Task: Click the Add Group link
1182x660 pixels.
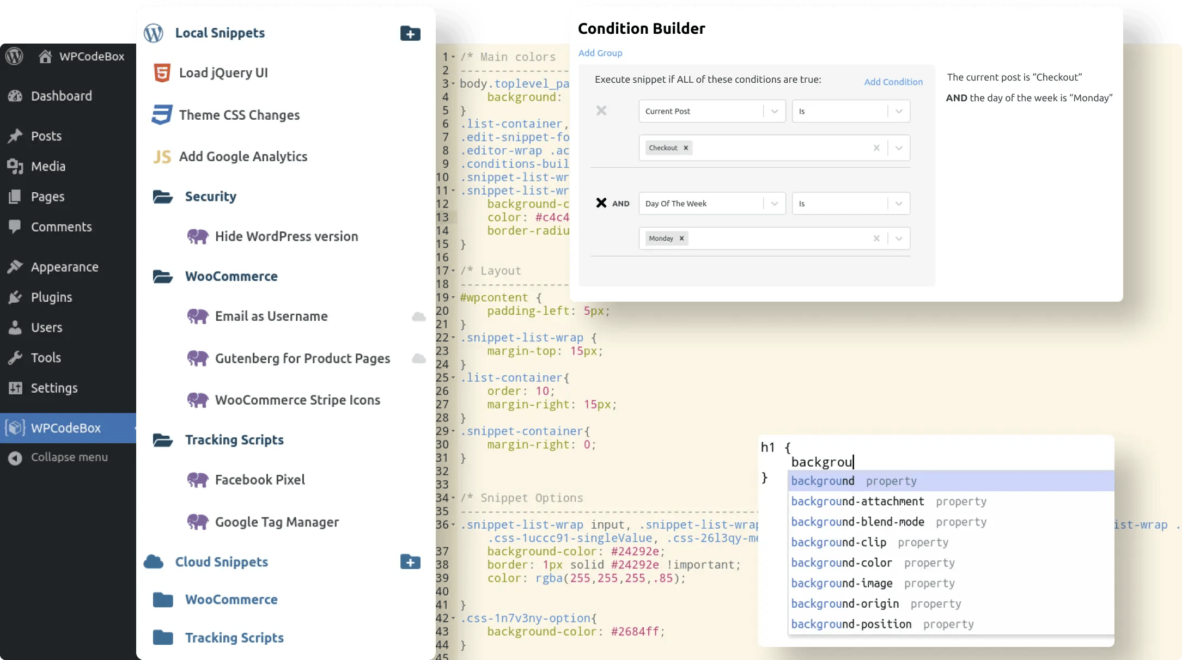Action: (x=600, y=53)
